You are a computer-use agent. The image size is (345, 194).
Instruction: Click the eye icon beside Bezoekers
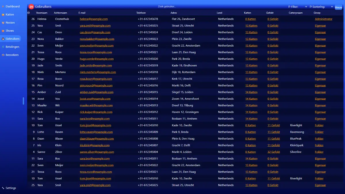pos(3,55)
